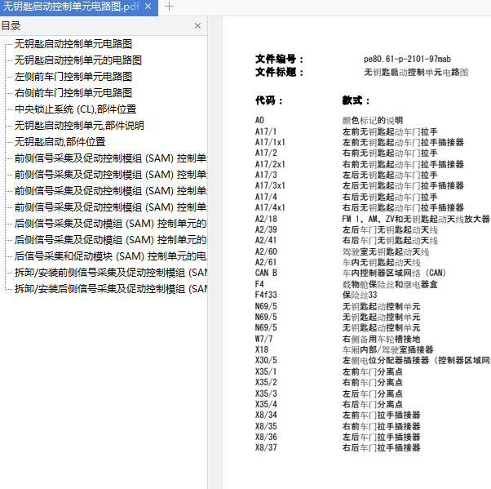Open outline item 右侧前车门控制单元电路图
Viewport: 491px width, 489px height.
[73, 93]
